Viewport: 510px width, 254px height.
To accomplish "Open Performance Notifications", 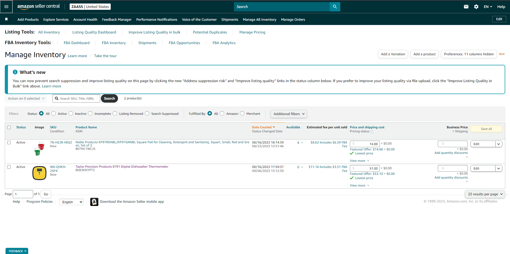I will 157,19.
